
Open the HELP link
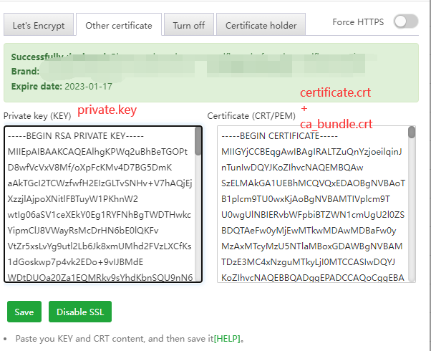pos(227,338)
